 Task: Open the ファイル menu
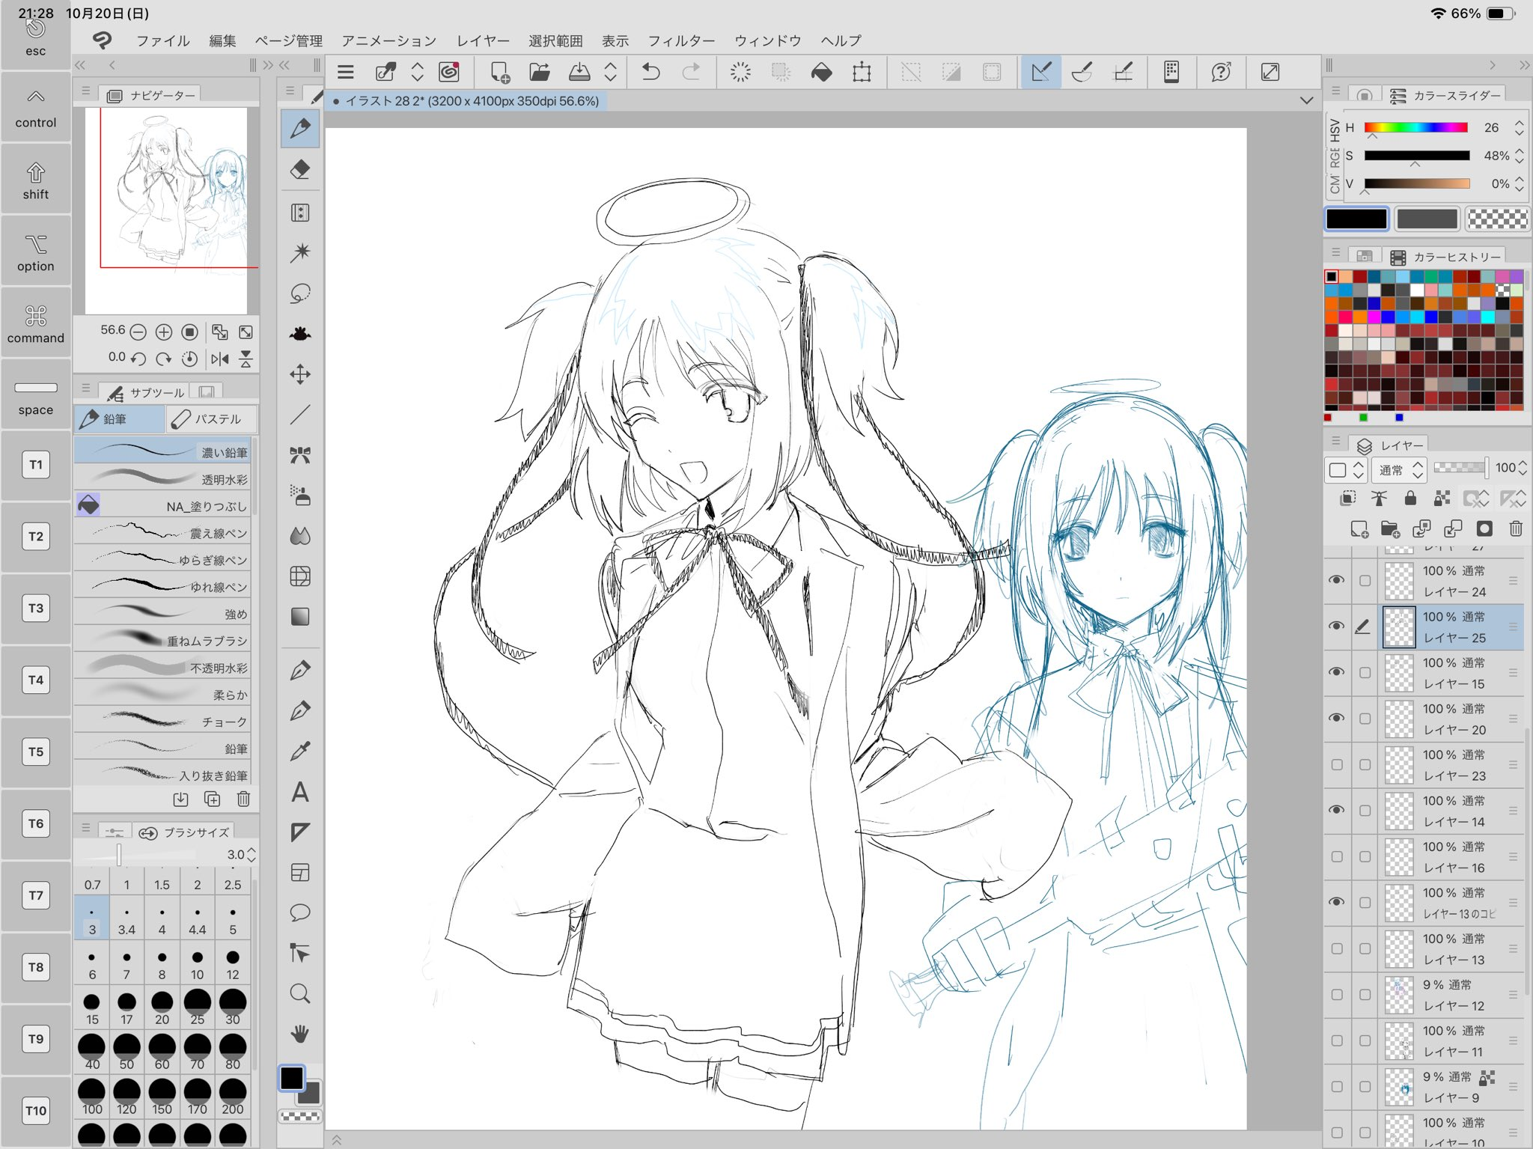[x=162, y=40]
